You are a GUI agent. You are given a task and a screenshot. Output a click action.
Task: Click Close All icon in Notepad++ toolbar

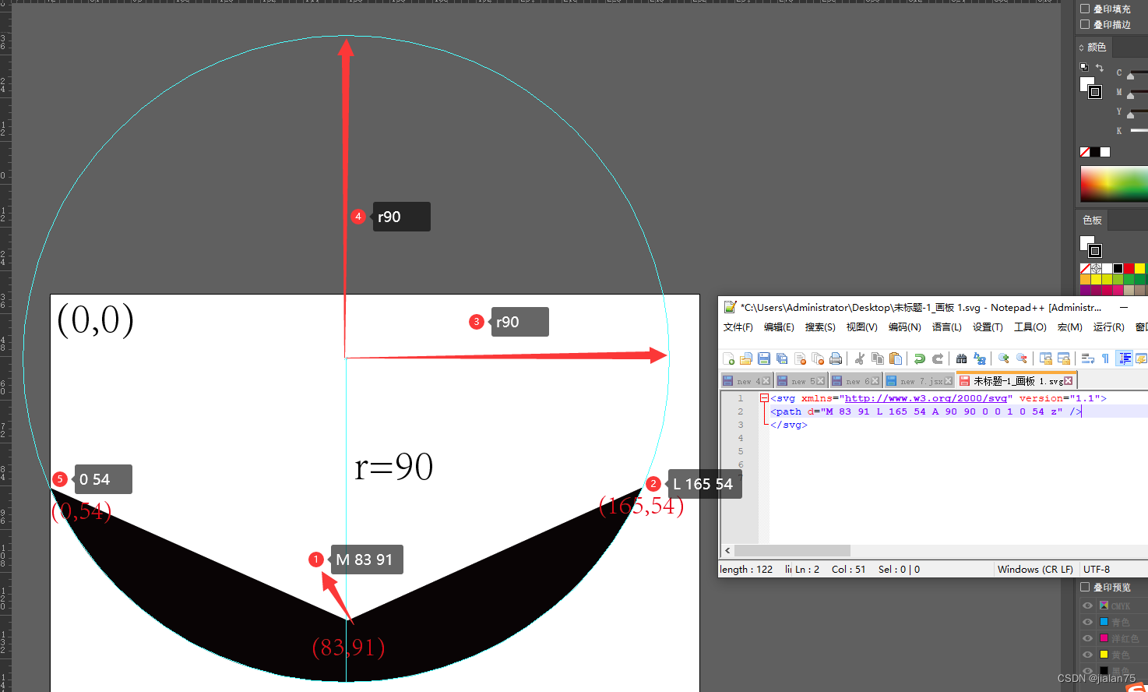tap(818, 358)
